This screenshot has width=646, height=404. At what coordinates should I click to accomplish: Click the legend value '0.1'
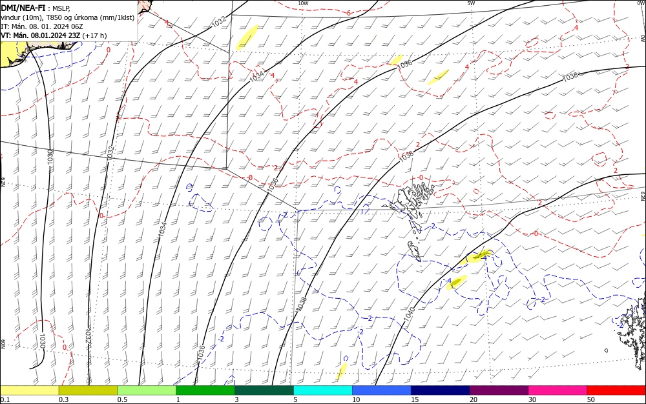click(x=5, y=399)
